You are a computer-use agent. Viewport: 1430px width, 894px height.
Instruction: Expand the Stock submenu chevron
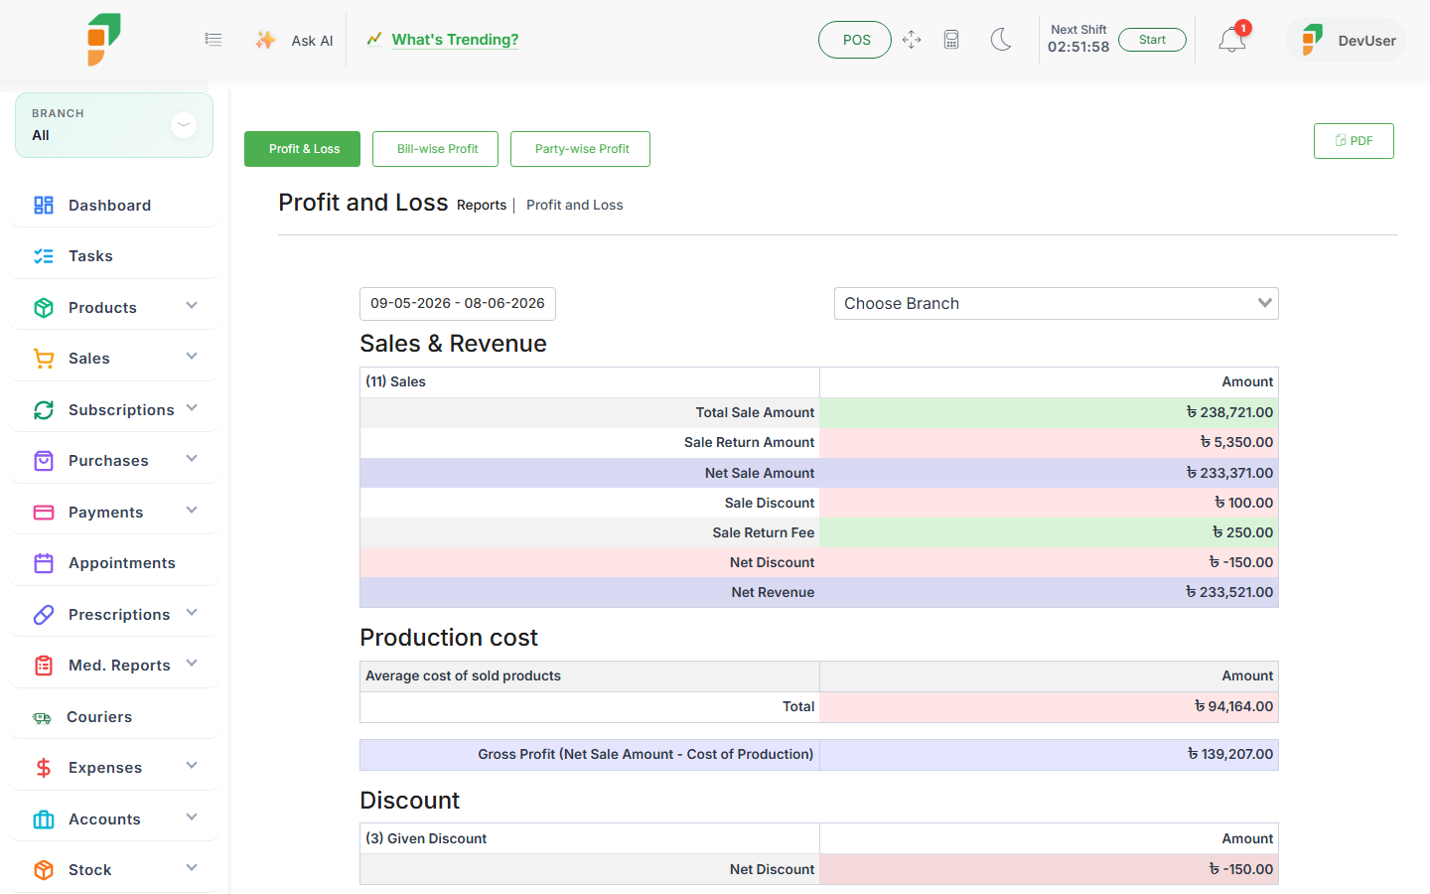[192, 868]
